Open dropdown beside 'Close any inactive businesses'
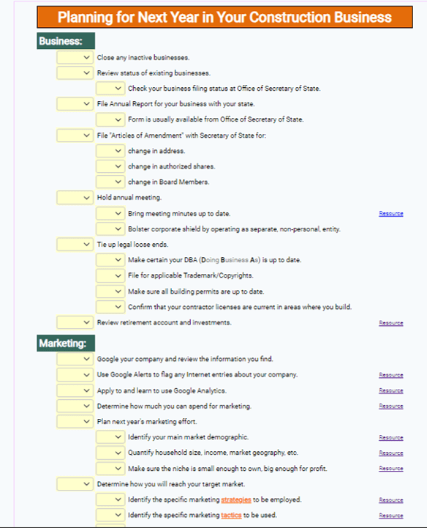427x528 pixels. coord(75,58)
